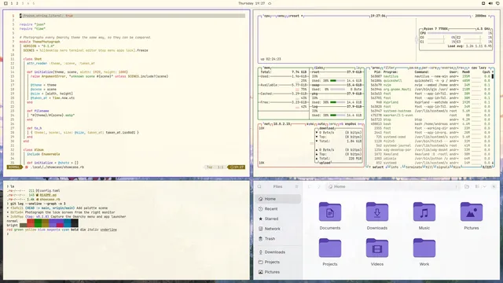Open the Files sidebar main menu icon
This screenshot has width=503, height=283.
point(297,186)
